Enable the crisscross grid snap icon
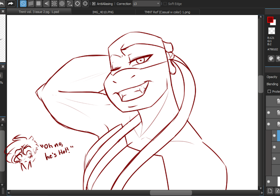 coord(39,4)
